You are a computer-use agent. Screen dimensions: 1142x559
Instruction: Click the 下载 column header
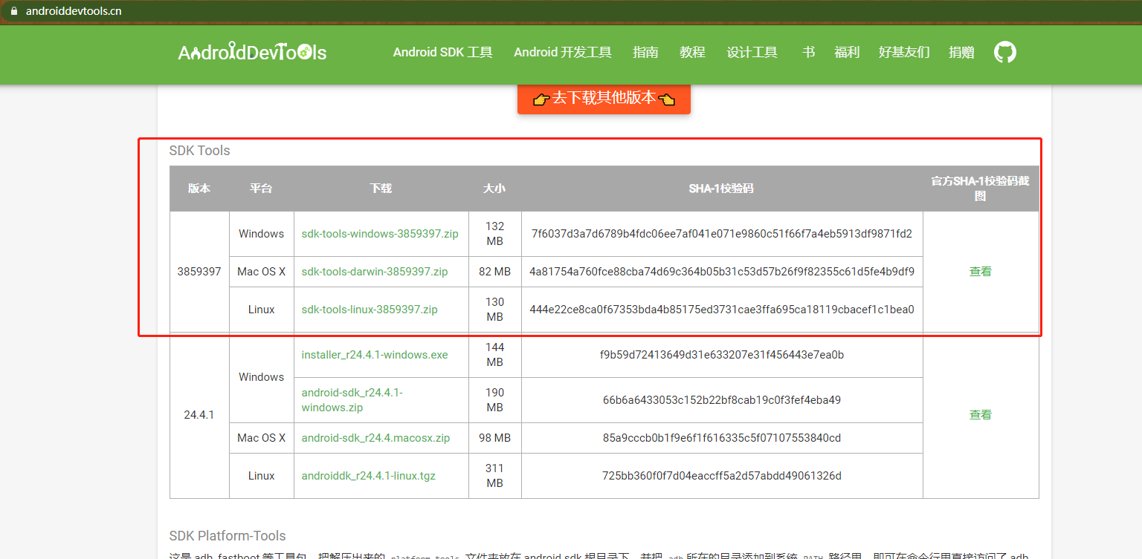[x=381, y=189]
